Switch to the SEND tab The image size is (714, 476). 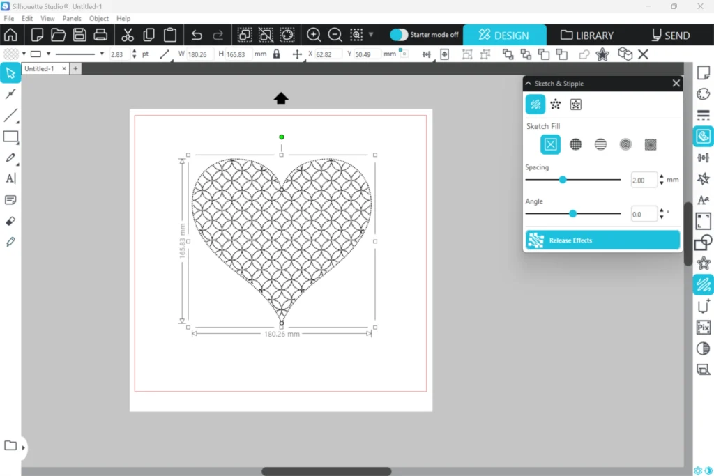670,35
